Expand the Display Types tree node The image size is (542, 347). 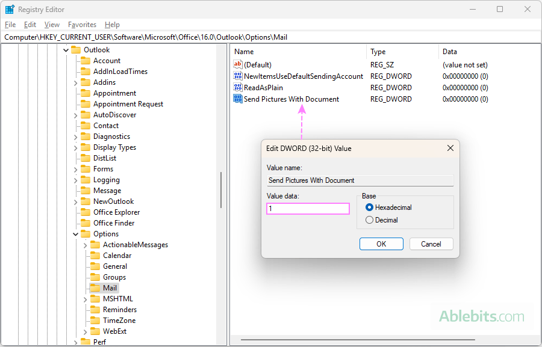tap(75, 148)
